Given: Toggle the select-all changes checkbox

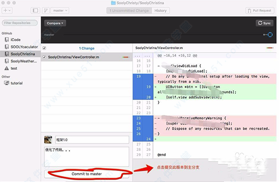Looking at the screenshot, I should pyautogui.click(x=44, y=48).
